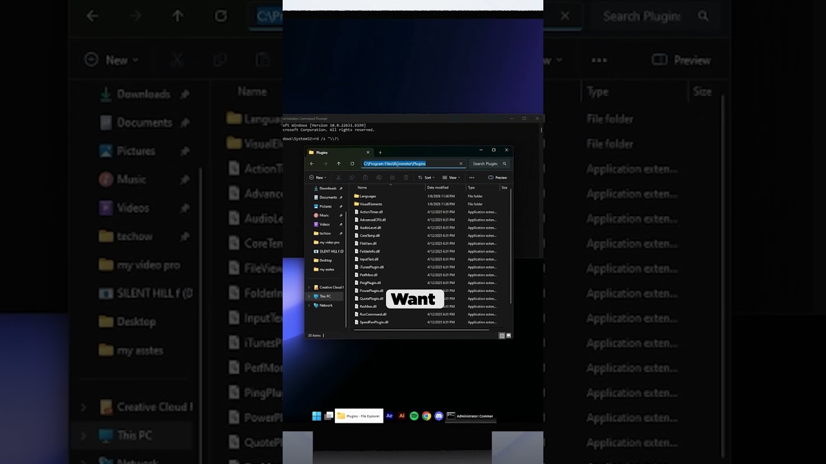The width and height of the screenshot is (826, 464).
Task: Open the See more ellipsis menu
Action: coord(472,177)
